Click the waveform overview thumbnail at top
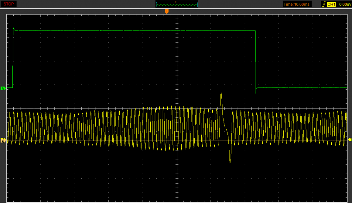The width and height of the screenshot is (352, 203). [176, 4]
